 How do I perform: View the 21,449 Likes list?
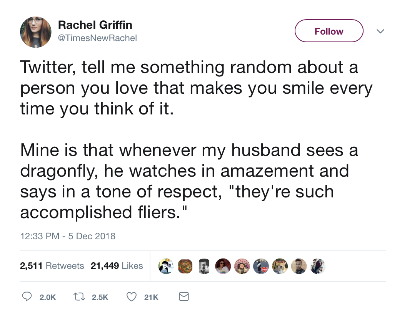[x=117, y=266]
